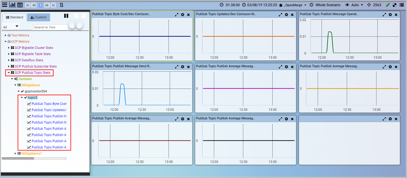Click inside the Search In Tree field
This screenshot has width=407, height=178.
click(x=50, y=27)
